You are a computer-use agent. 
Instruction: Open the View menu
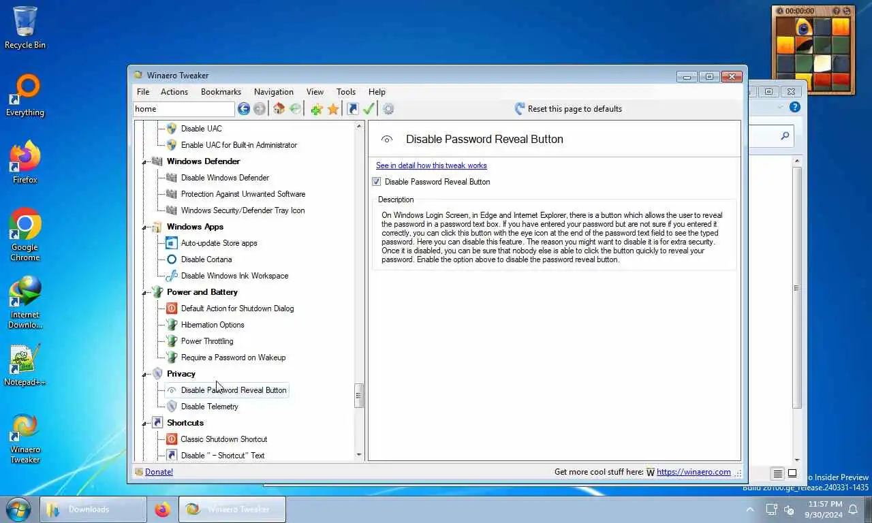pos(315,92)
